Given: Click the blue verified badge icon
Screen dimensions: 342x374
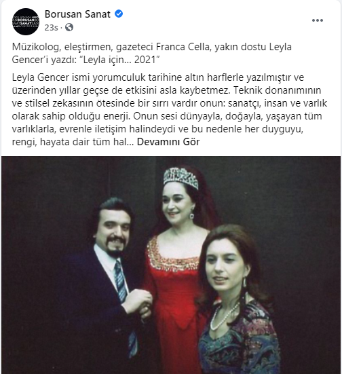Looking at the screenshot, I should [x=119, y=14].
